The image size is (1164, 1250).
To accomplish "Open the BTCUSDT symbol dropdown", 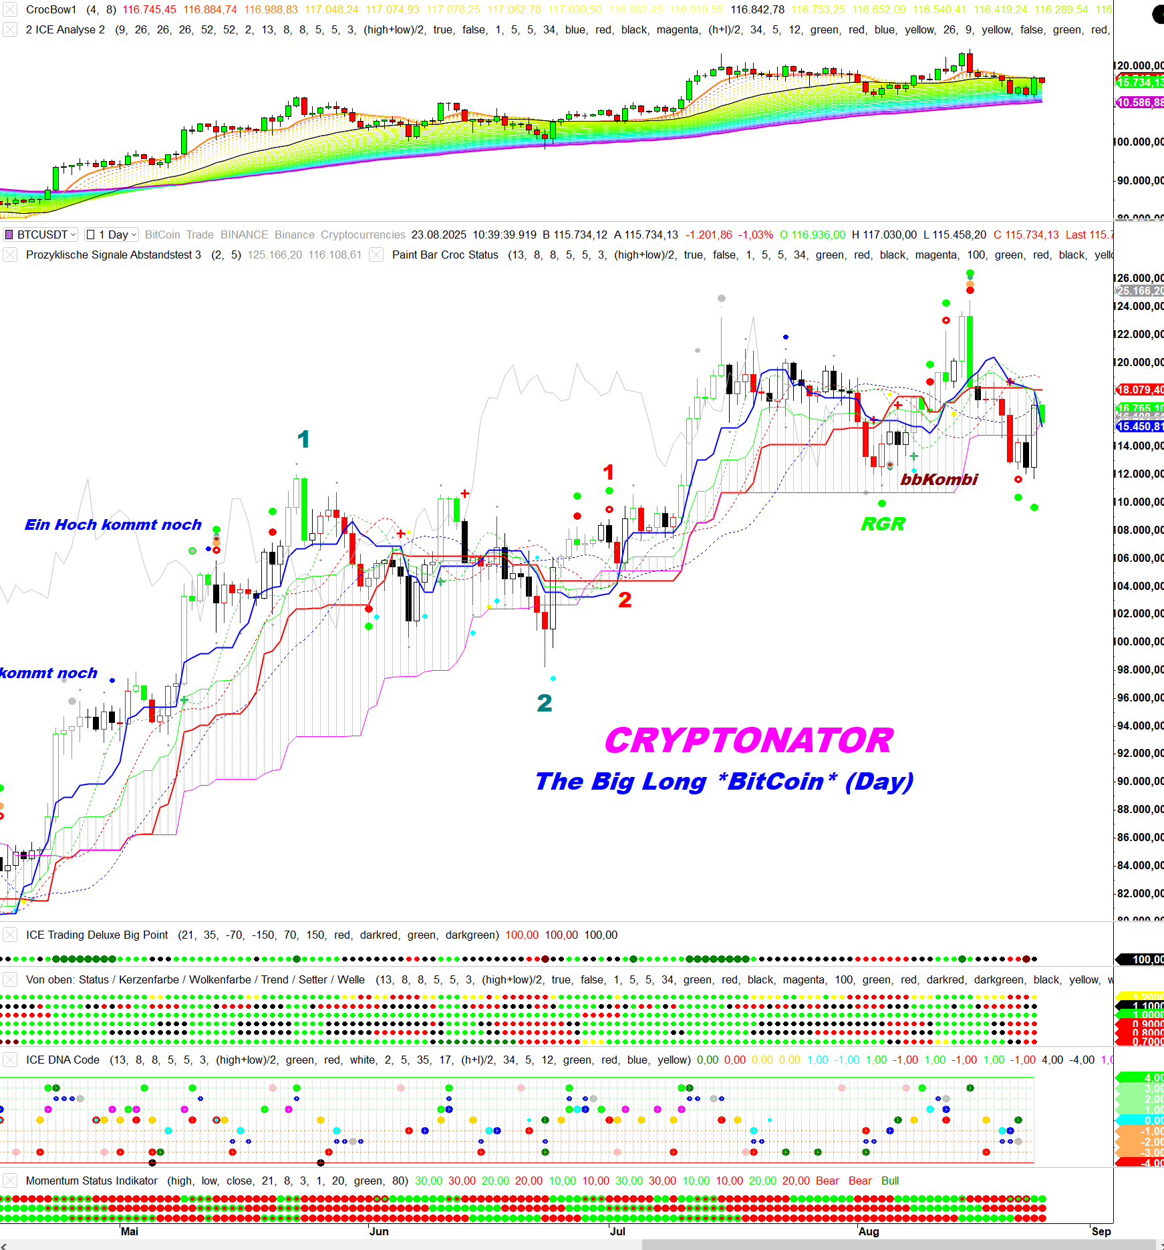I will (x=73, y=235).
